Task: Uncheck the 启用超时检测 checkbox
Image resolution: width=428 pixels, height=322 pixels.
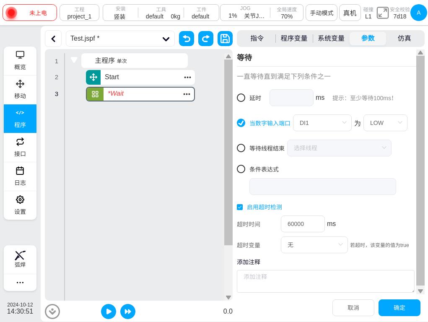Action: point(240,207)
